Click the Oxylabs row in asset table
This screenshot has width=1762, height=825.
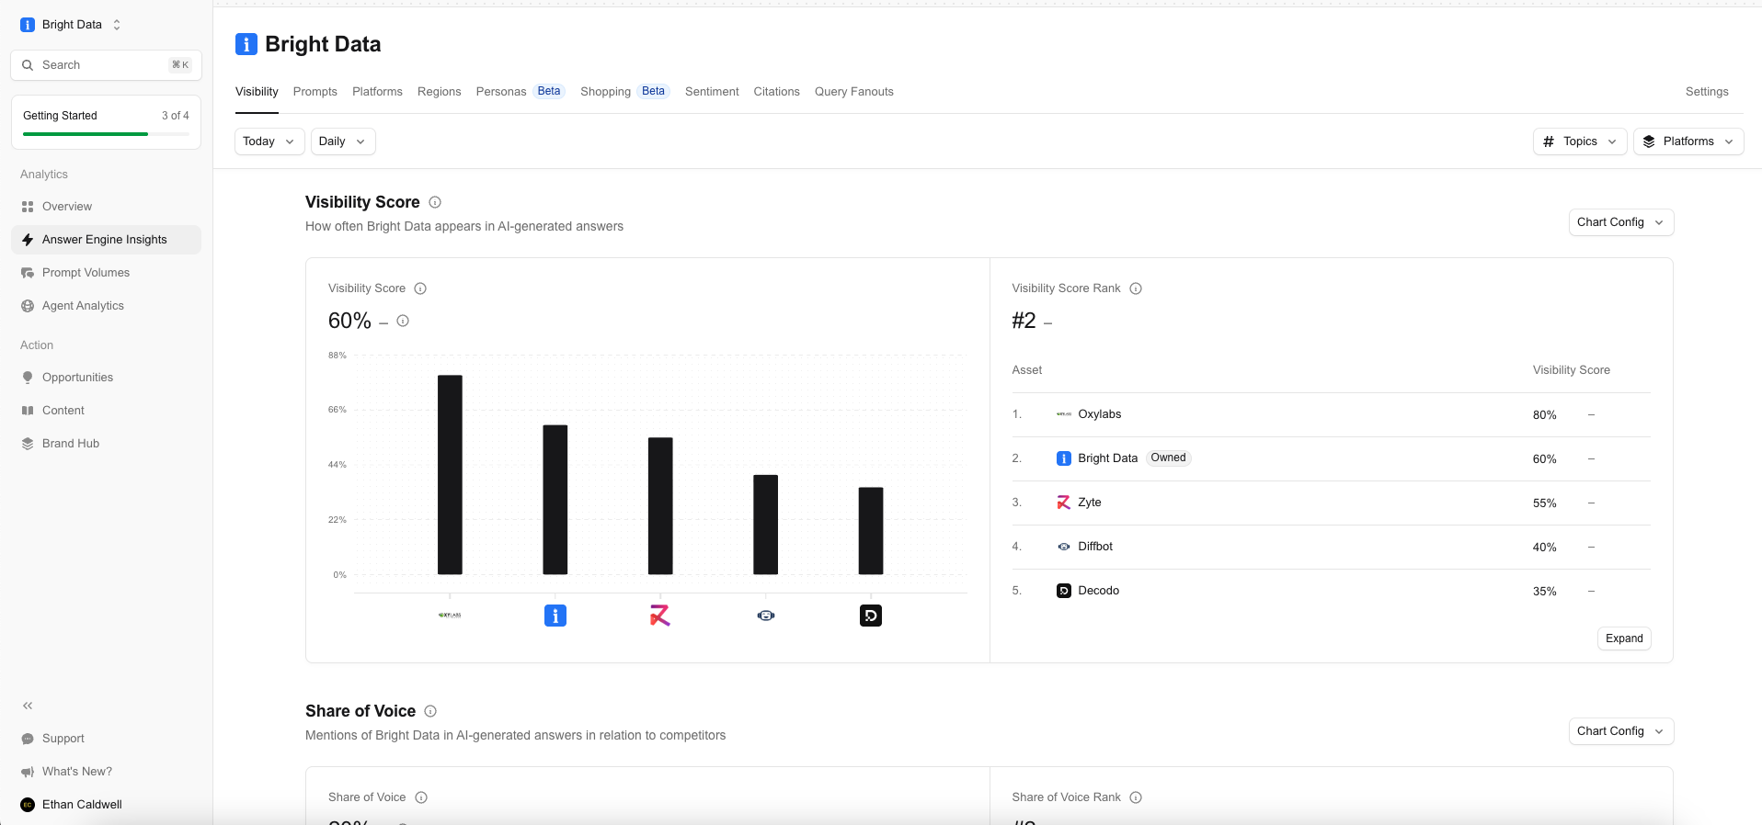click(x=1331, y=414)
